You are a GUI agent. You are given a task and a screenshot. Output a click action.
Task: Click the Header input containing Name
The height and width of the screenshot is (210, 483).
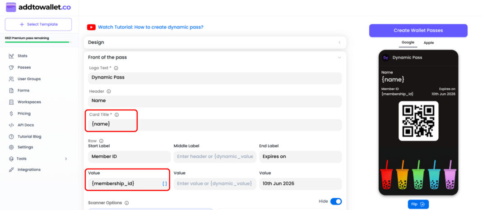215,101
